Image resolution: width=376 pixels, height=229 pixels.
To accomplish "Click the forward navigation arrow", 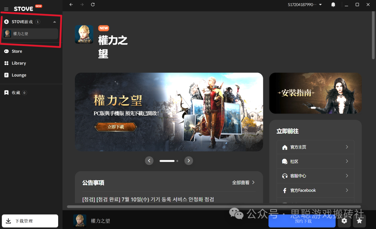I will 82,5.
